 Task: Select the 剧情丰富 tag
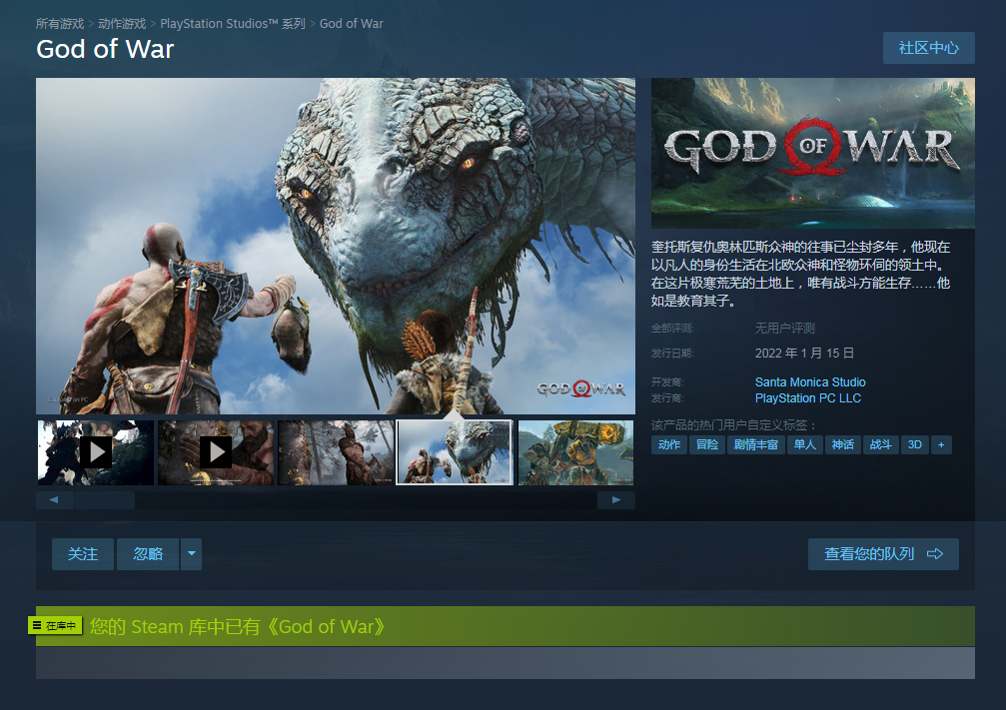pos(756,444)
